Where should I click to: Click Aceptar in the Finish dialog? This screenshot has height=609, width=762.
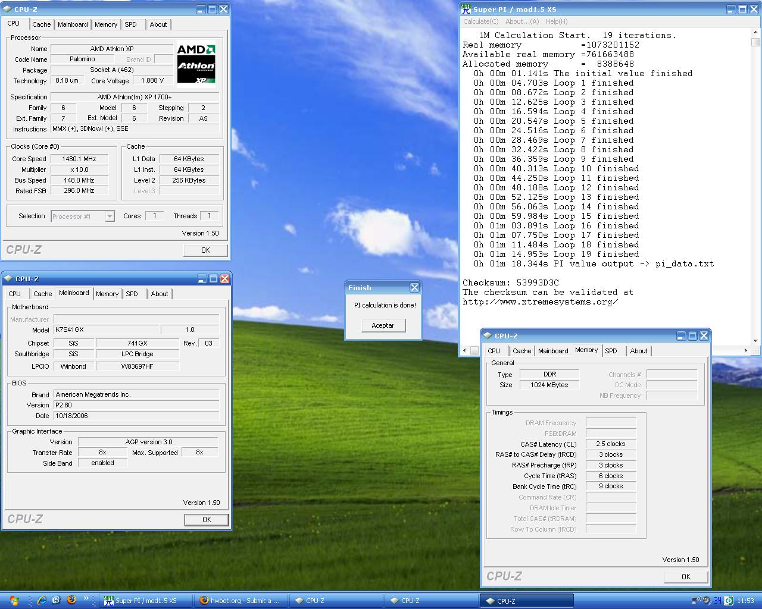pos(383,325)
